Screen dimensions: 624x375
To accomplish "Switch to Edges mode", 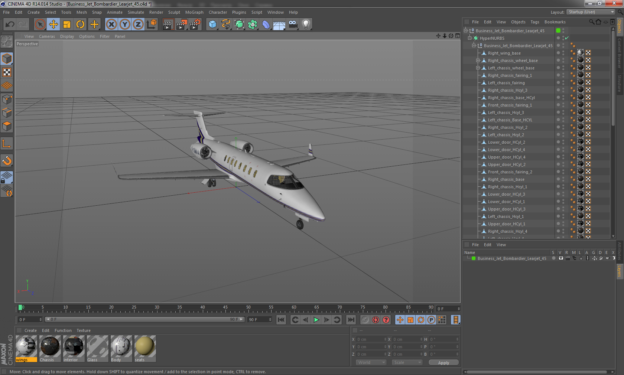I will coord(7,113).
